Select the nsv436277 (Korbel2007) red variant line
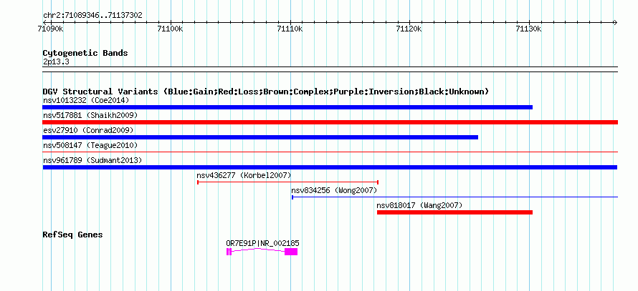 [287, 182]
